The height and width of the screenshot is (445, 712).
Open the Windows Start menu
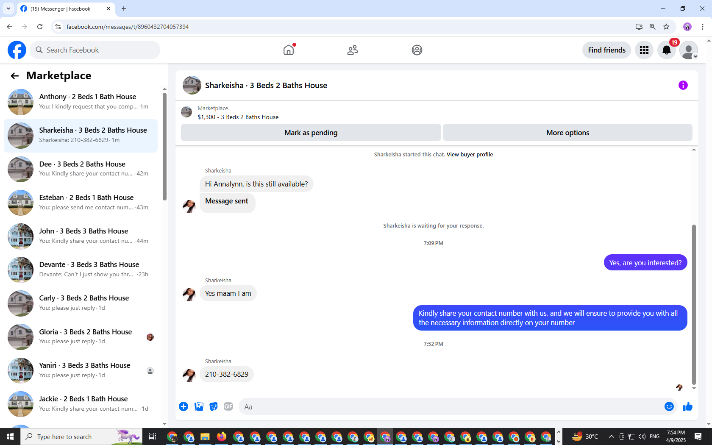pos(10,437)
